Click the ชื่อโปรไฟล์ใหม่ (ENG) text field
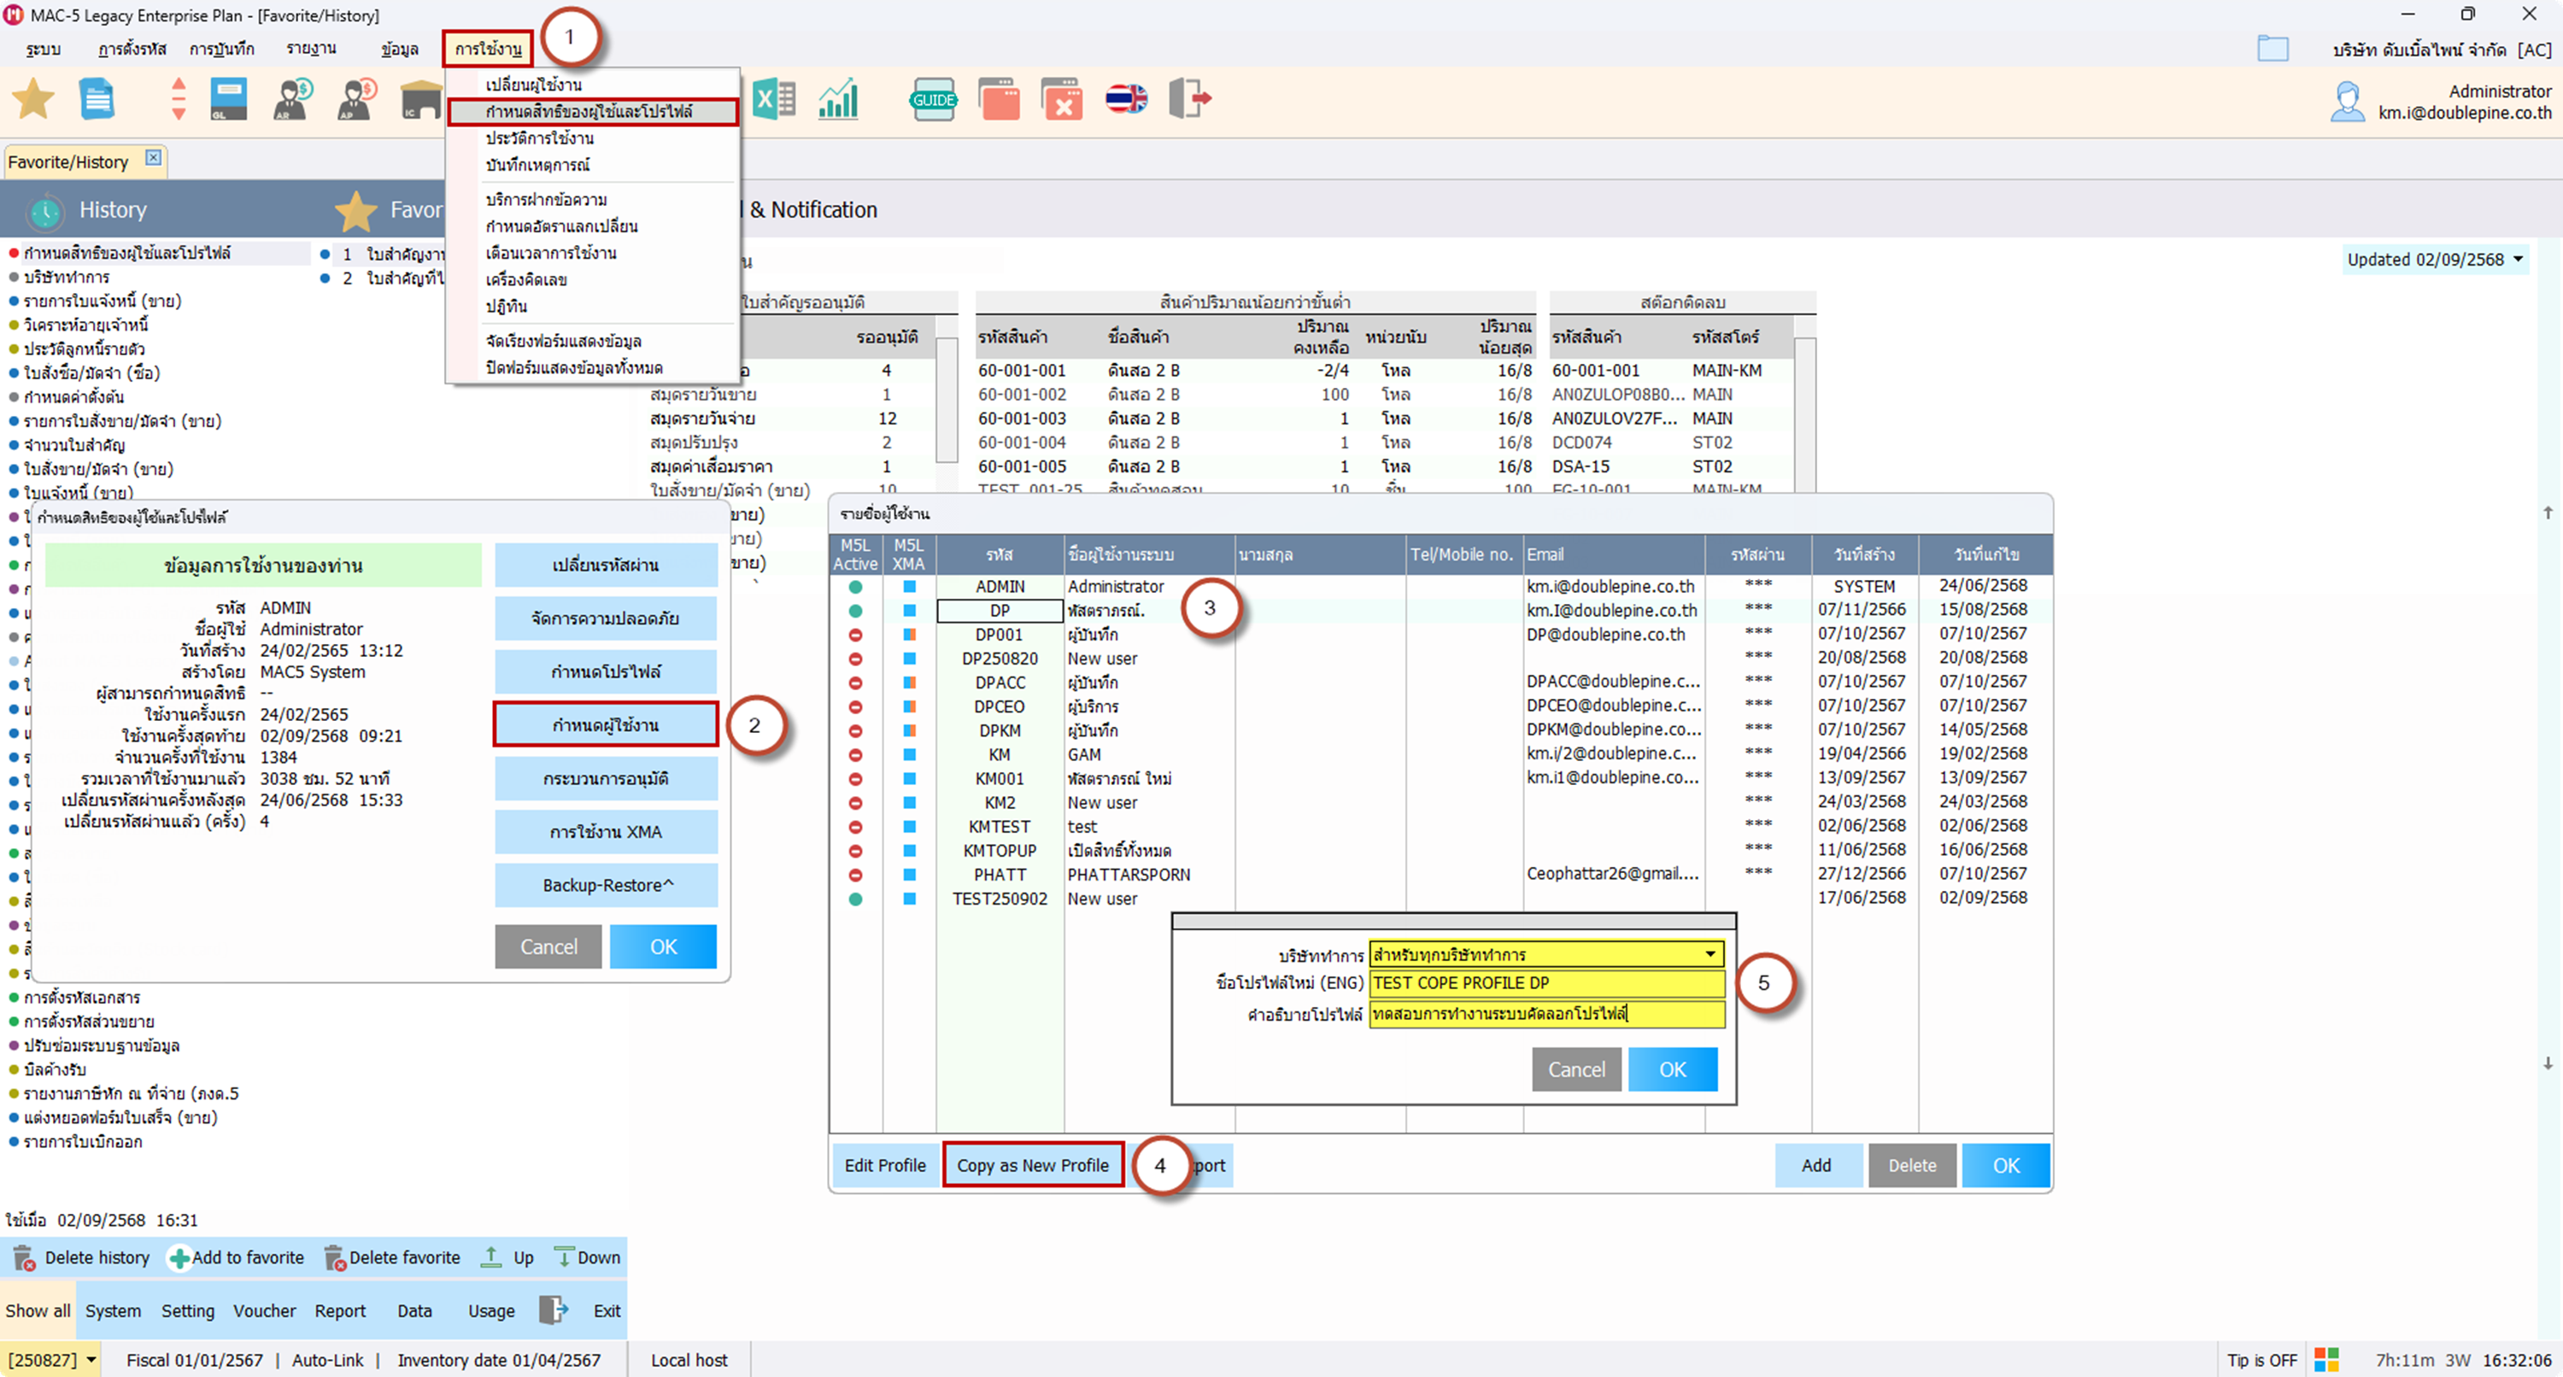 coord(1546,983)
